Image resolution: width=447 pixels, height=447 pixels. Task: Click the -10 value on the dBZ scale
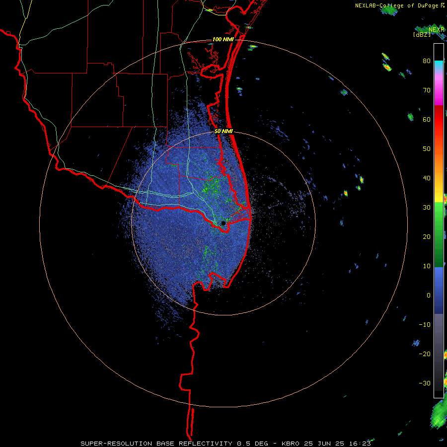[x=425, y=325]
